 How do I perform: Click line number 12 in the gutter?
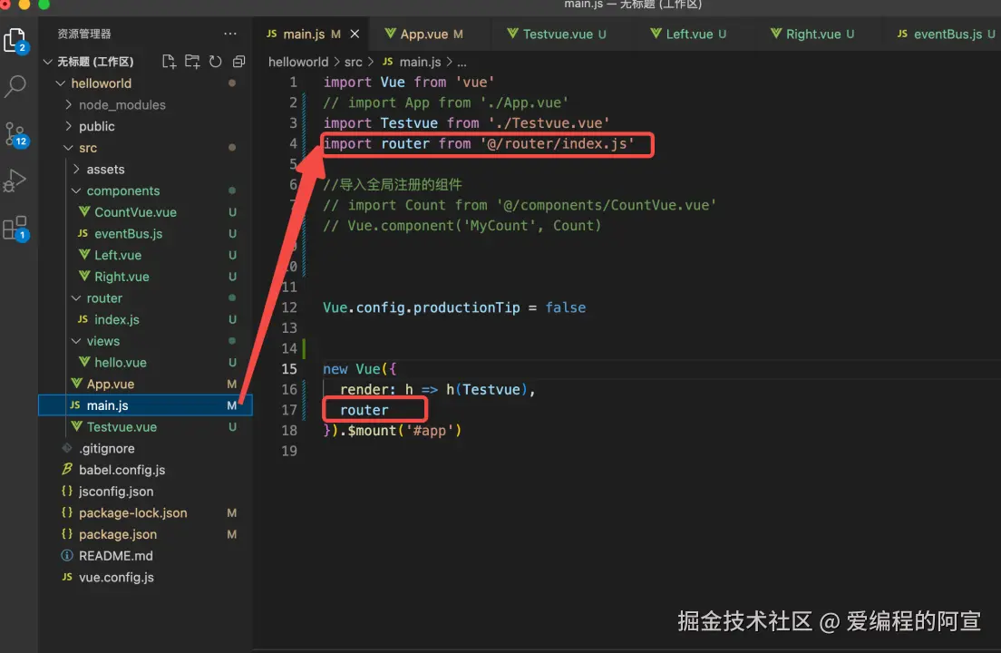[x=289, y=307]
